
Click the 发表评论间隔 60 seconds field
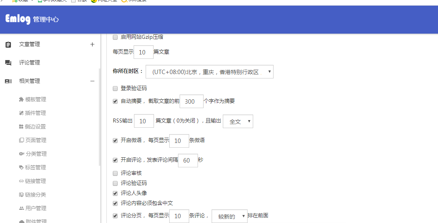coord(188,161)
